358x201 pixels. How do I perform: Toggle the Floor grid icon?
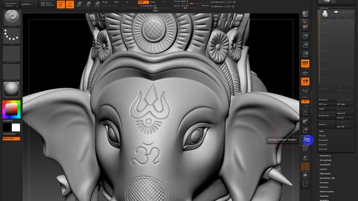[305, 73]
